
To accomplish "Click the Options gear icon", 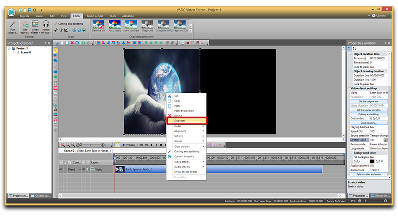I will [374, 16].
